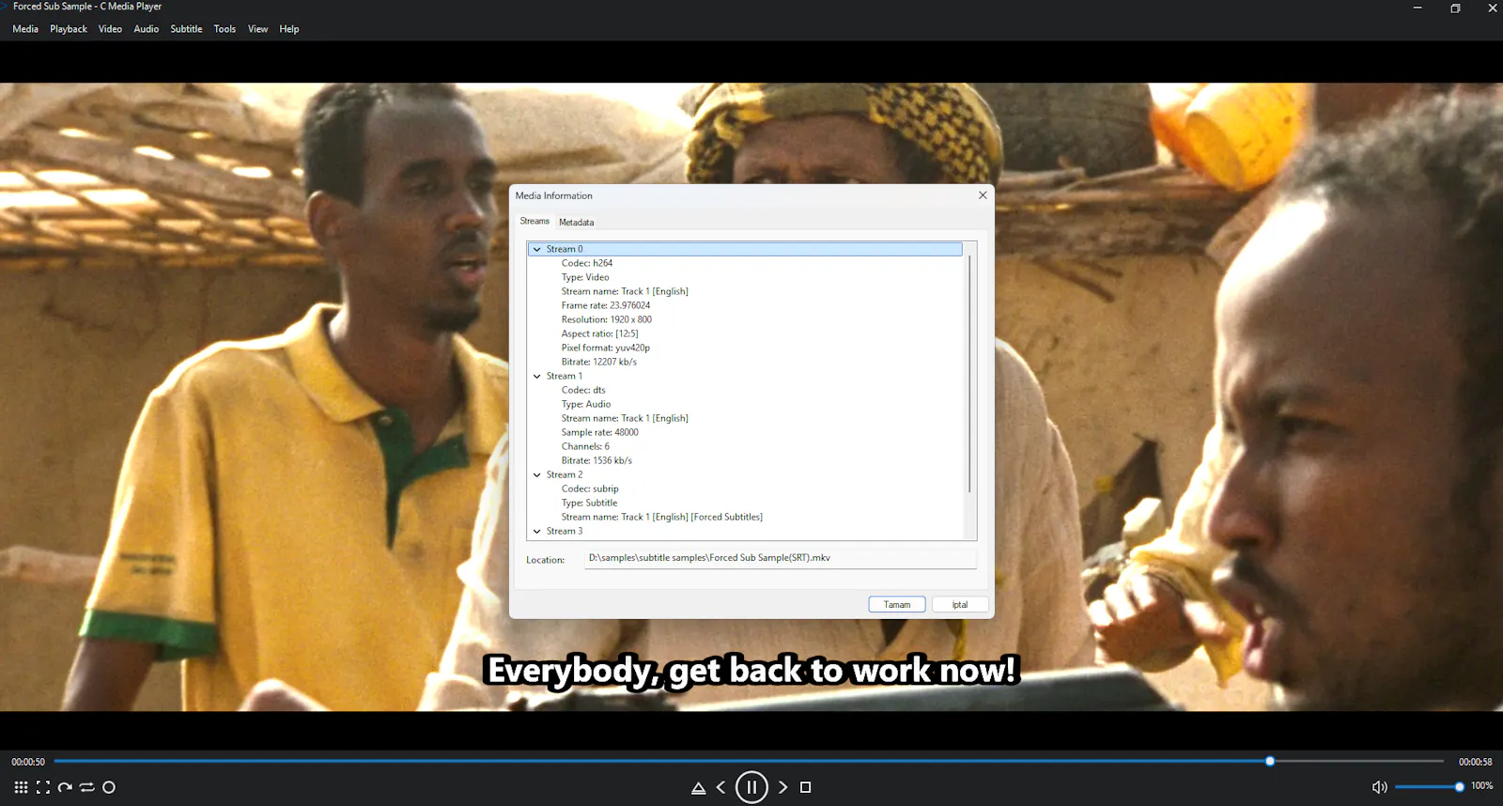The image size is (1503, 806).
Task: Click total duration 00:00:58 label
Action: click(x=1475, y=762)
